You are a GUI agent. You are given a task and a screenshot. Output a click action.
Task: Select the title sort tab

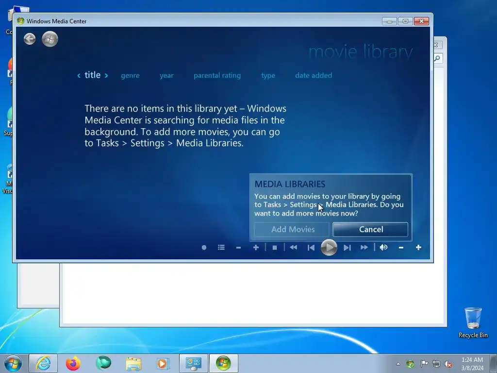[93, 75]
